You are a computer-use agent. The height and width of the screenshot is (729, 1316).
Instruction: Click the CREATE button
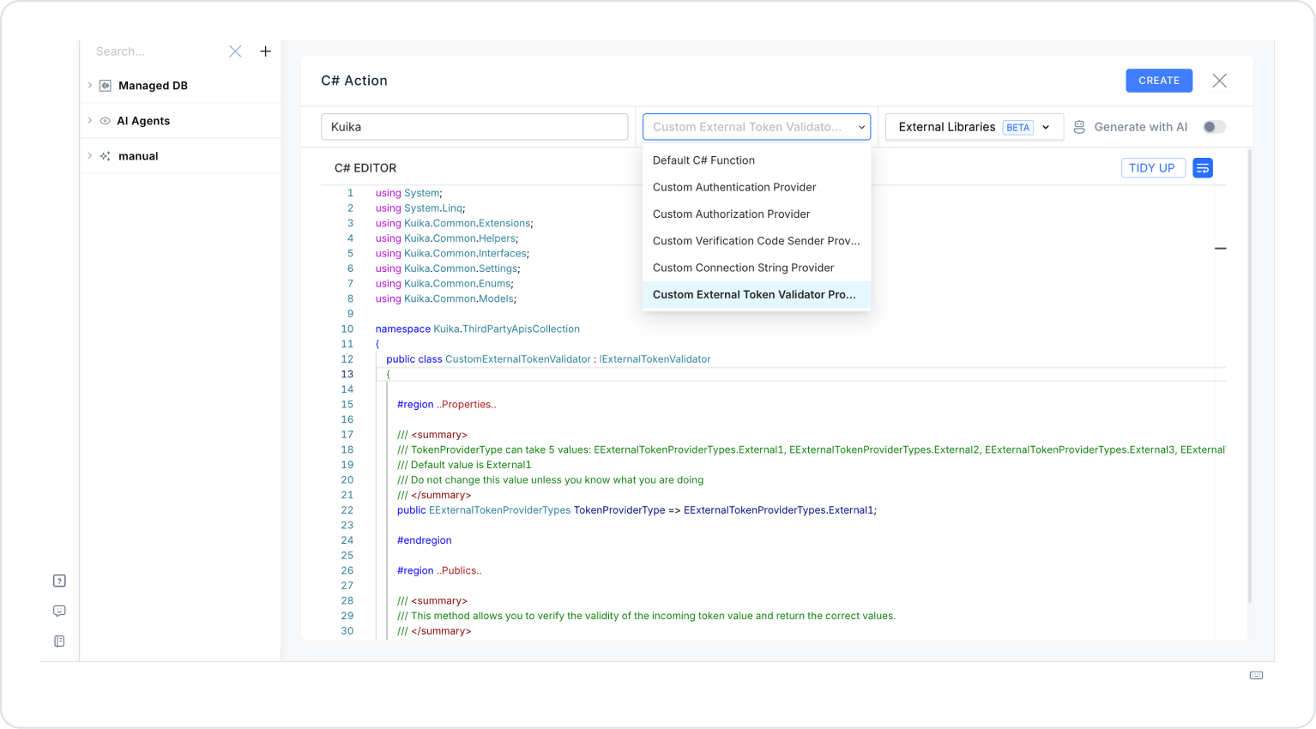(1159, 81)
